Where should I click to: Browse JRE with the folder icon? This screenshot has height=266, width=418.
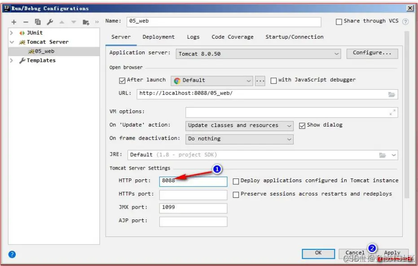[x=383, y=155]
